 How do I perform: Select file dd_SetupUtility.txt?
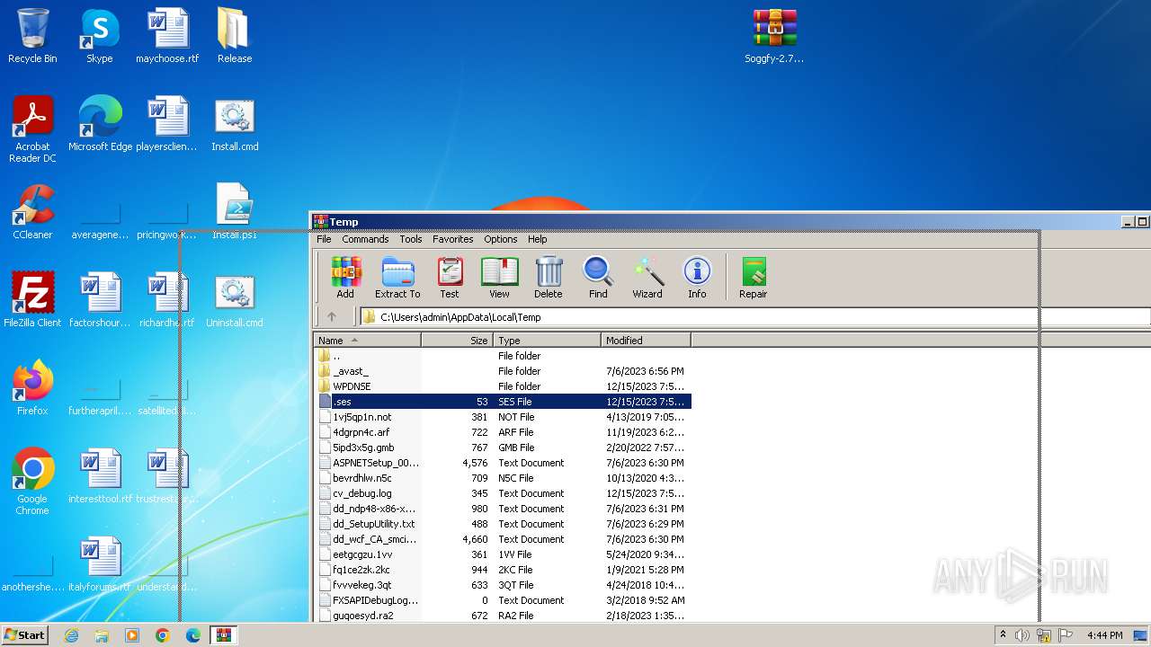[x=502, y=524]
